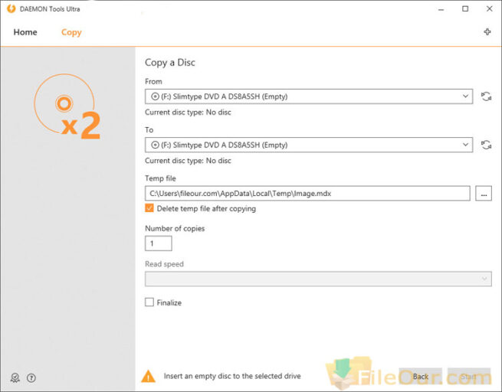The image size is (502, 392).
Task: Click 'Current disc type: No disc' under From
Action: (x=188, y=113)
